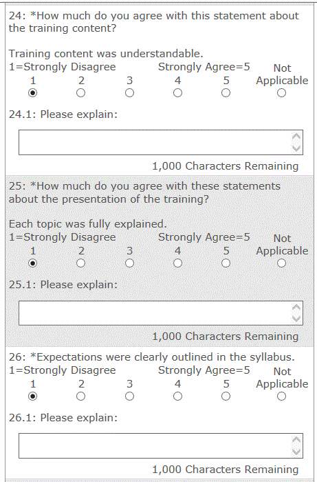Screen dimensions: 317x482
Task: Choose rating 5 for question 26
Action: click(226, 396)
